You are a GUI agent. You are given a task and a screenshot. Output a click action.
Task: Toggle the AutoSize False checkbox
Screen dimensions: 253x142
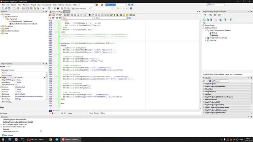(16, 92)
